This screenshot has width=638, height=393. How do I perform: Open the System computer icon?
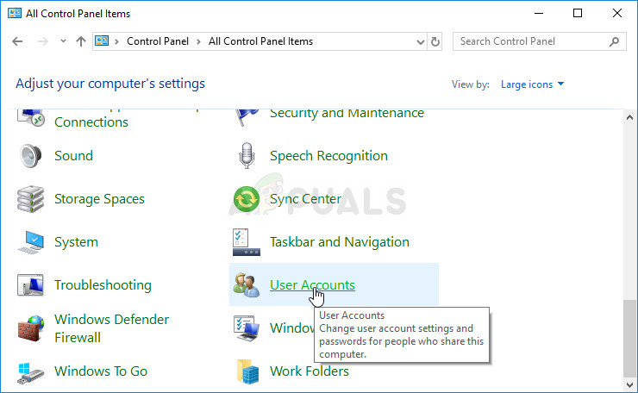pos(30,242)
